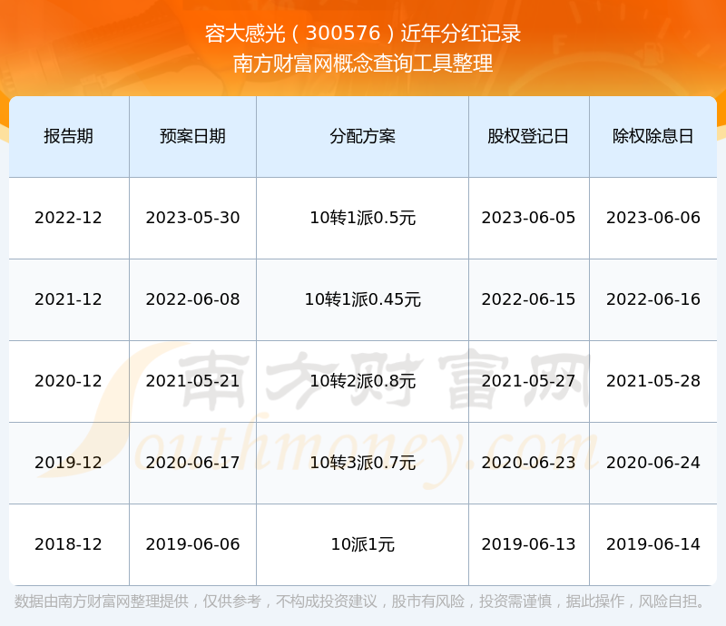
Task: Click the subtitle 南方财富网概念查询工具整理
Action: pos(363,65)
